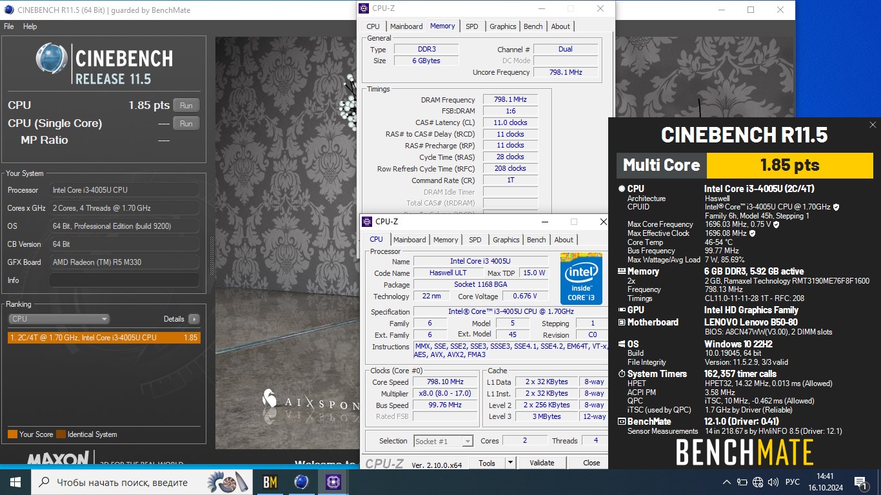The width and height of the screenshot is (881, 495).
Task: Switch to CPU-Z via taskbar icon
Action: tap(333, 482)
